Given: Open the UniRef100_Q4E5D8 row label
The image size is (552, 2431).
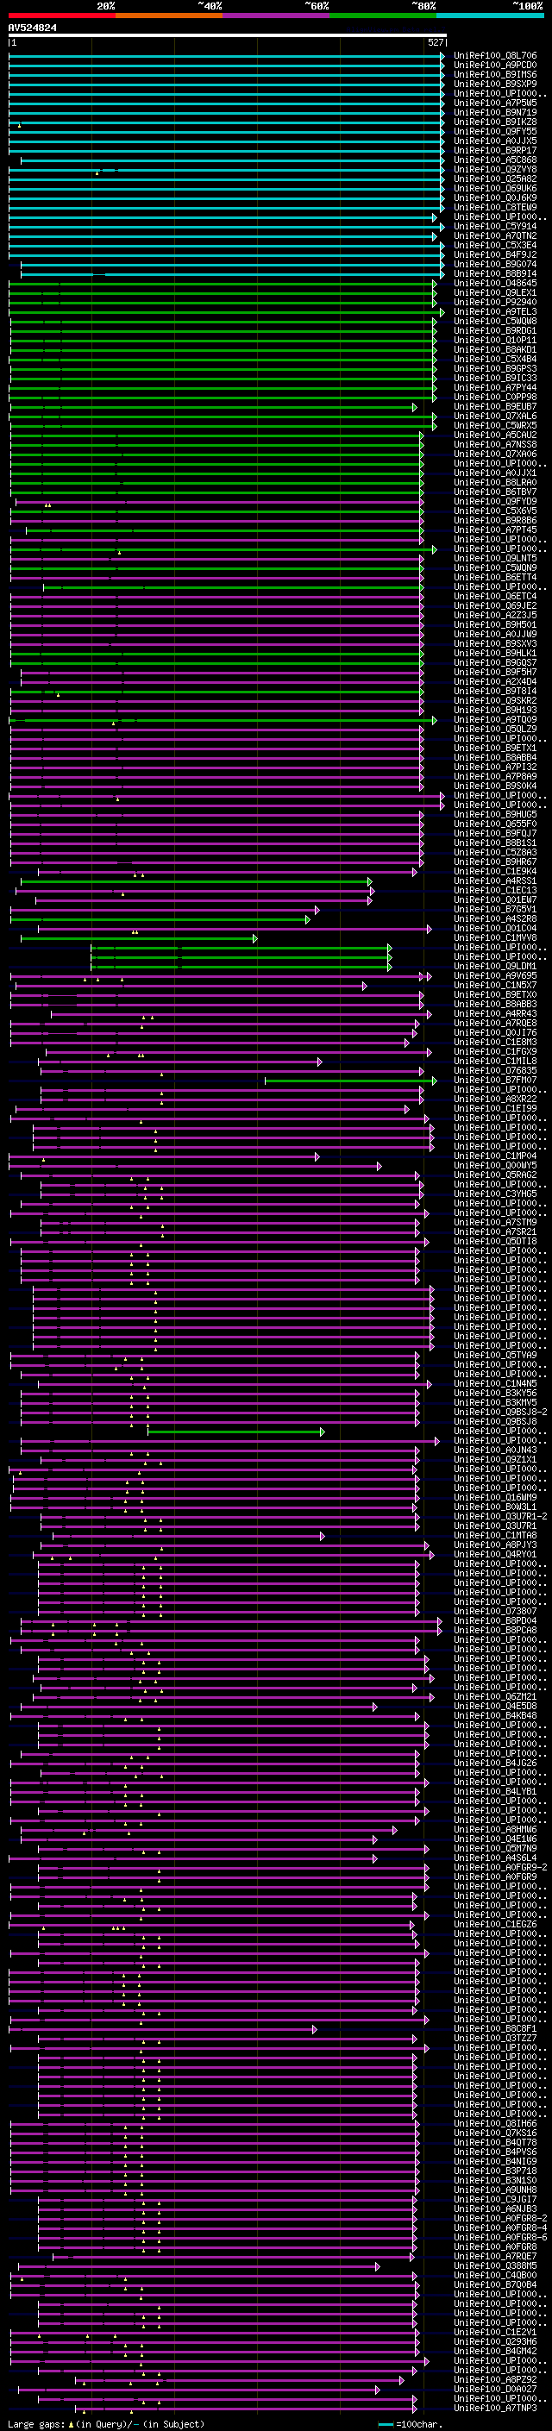Looking at the screenshot, I should [495, 1707].
